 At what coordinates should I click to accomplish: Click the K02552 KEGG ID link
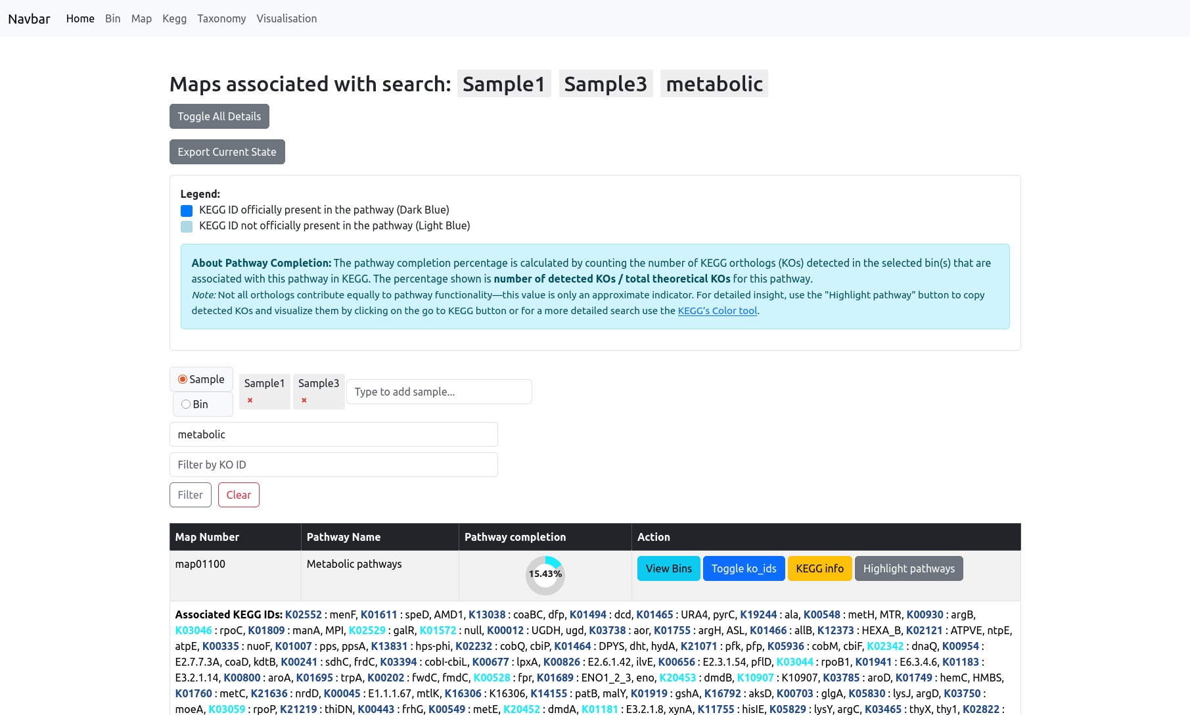click(304, 614)
